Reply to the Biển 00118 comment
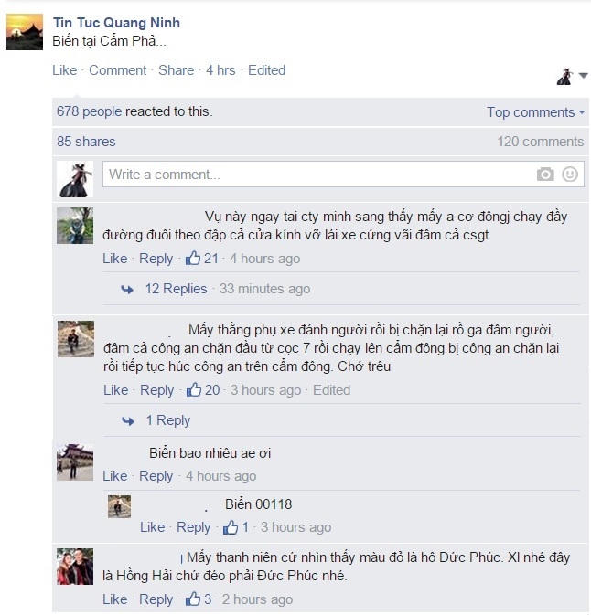The height and width of the screenshot is (615, 591). point(193,527)
